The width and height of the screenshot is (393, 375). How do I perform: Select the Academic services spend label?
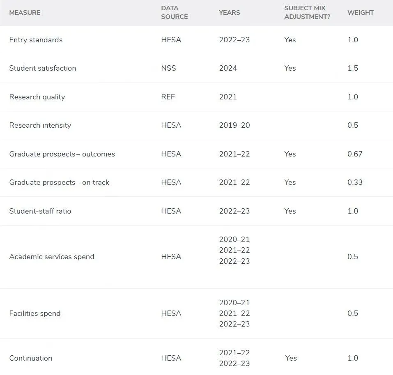pyautogui.click(x=52, y=257)
